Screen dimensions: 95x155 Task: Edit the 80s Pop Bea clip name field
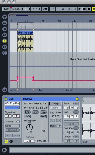tap(12, 103)
